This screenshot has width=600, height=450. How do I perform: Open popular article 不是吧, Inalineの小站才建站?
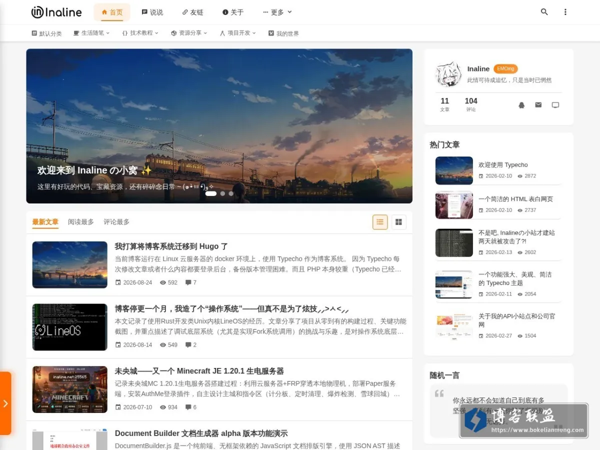coord(516,237)
